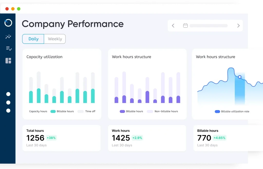This screenshot has height=169, width=263.
Task: Toggle the Time off legend item
Action: pyautogui.click(x=87, y=111)
